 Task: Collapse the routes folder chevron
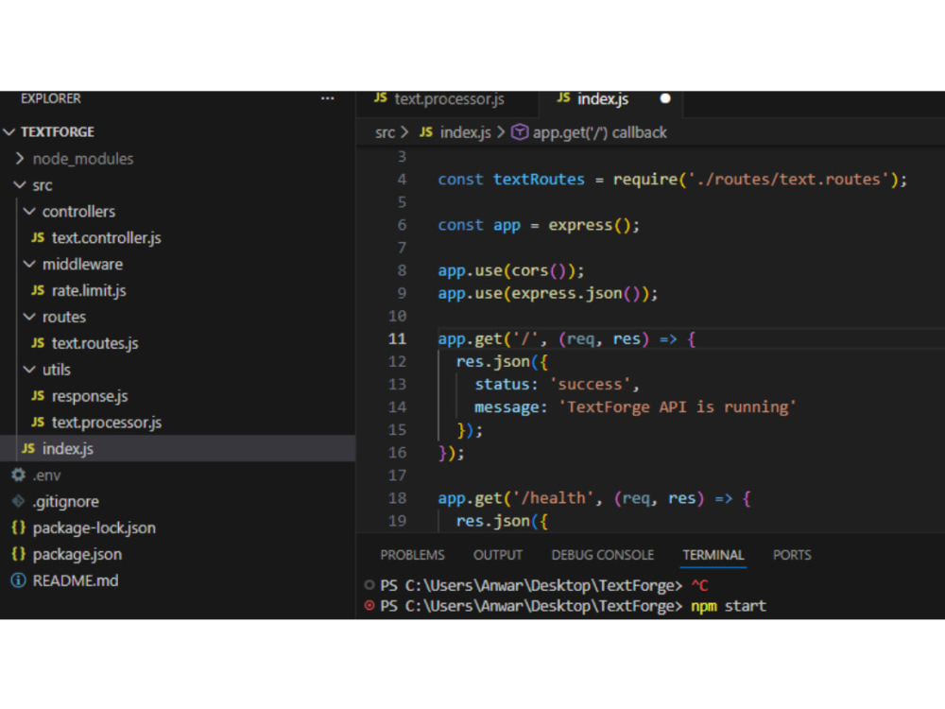[29, 317]
